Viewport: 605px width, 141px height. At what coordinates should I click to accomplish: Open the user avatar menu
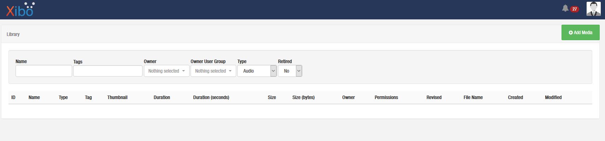coord(593,9)
